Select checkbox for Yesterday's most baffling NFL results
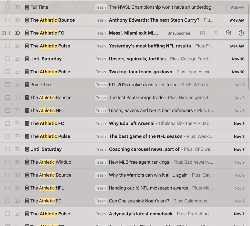This screenshot has width=250, height=226. tap(8, 46)
